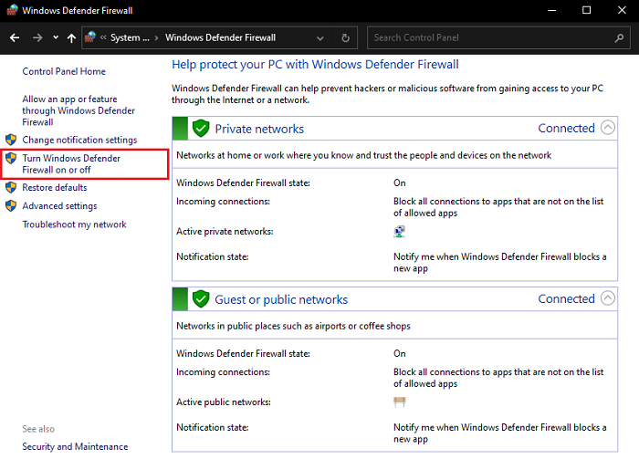Click the Windows Defender Firewall title bar icon
The image size is (639, 459).
point(10,10)
